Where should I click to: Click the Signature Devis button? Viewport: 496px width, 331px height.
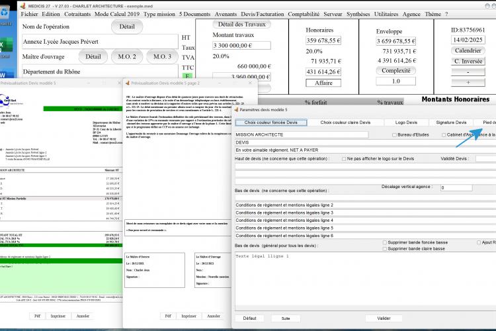point(451,122)
